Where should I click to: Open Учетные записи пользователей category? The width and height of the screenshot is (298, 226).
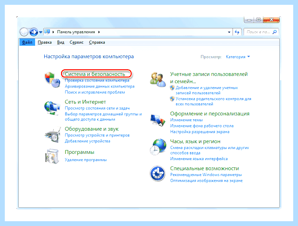click(x=209, y=78)
